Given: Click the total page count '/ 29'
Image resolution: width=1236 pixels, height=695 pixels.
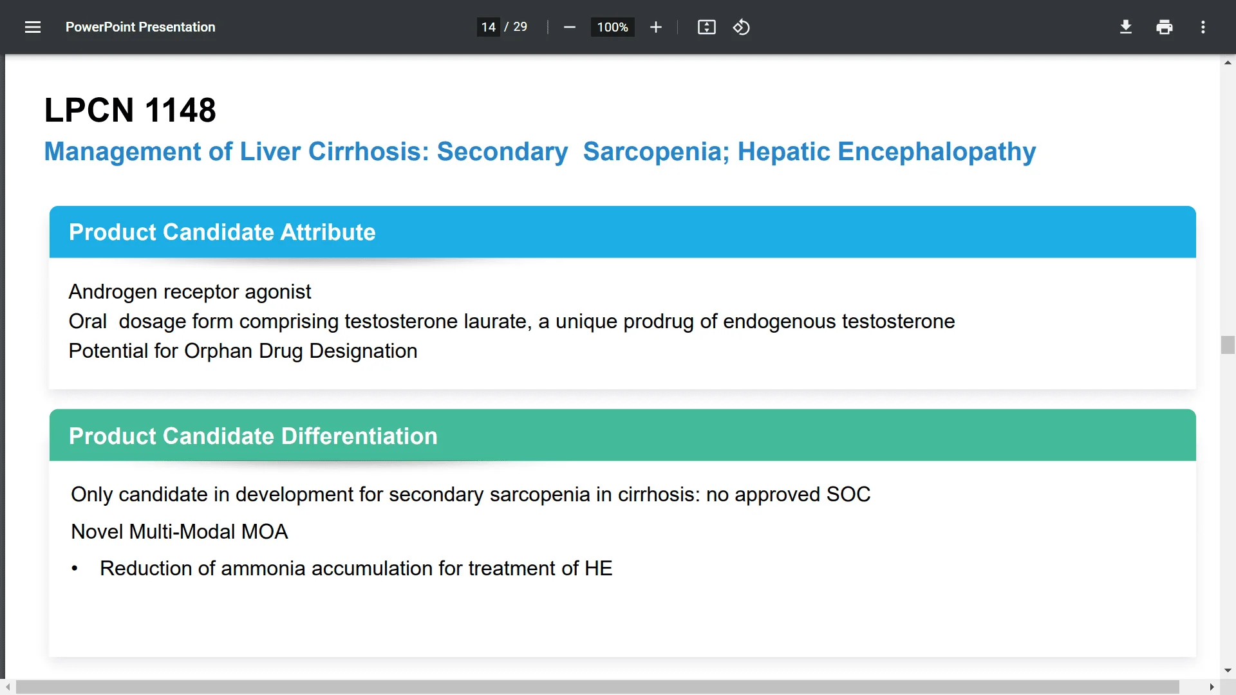Looking at the screenshot, I should tap(516, 27).
